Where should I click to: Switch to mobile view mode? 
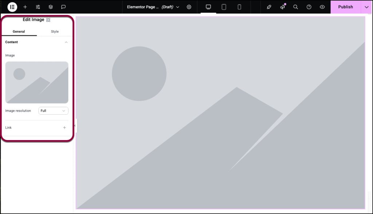(x=239, y=7)
